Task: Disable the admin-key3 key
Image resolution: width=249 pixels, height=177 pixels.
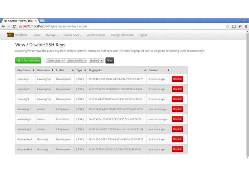Action: [177, 129]
